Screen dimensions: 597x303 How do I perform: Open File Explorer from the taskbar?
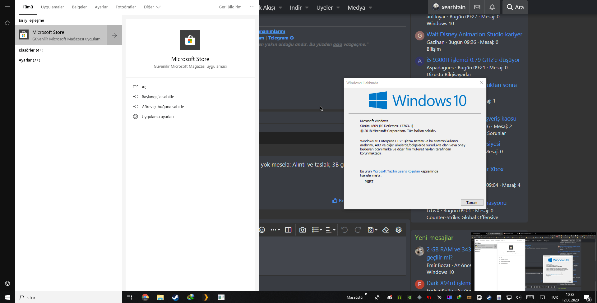(x=160, y=297)
